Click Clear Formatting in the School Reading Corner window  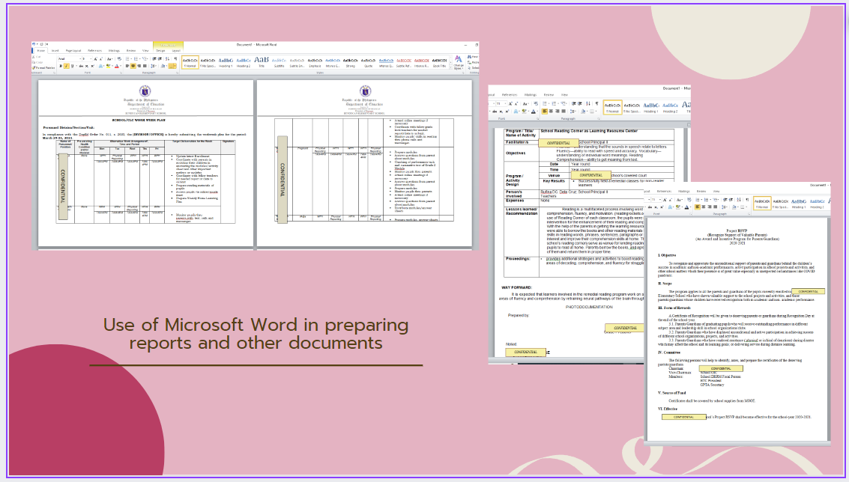[536, 103]
